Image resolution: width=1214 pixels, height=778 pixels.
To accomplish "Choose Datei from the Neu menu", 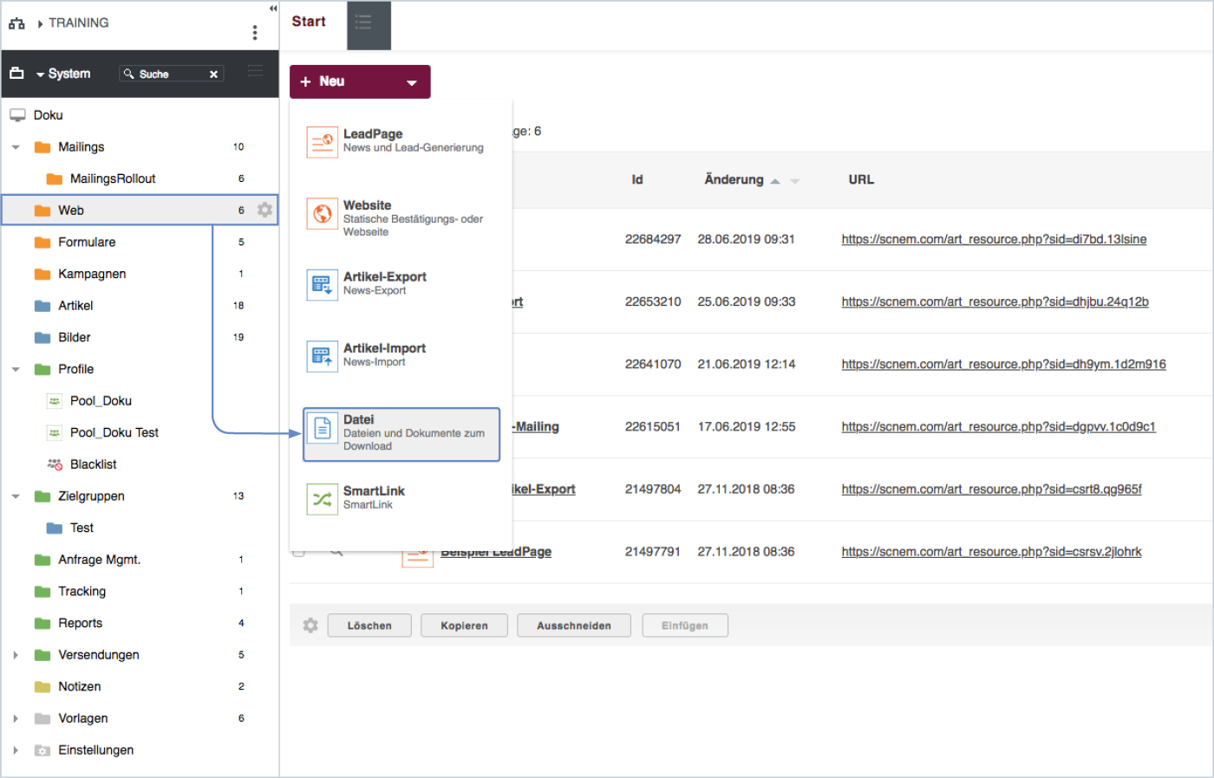I will pos(401,433).
